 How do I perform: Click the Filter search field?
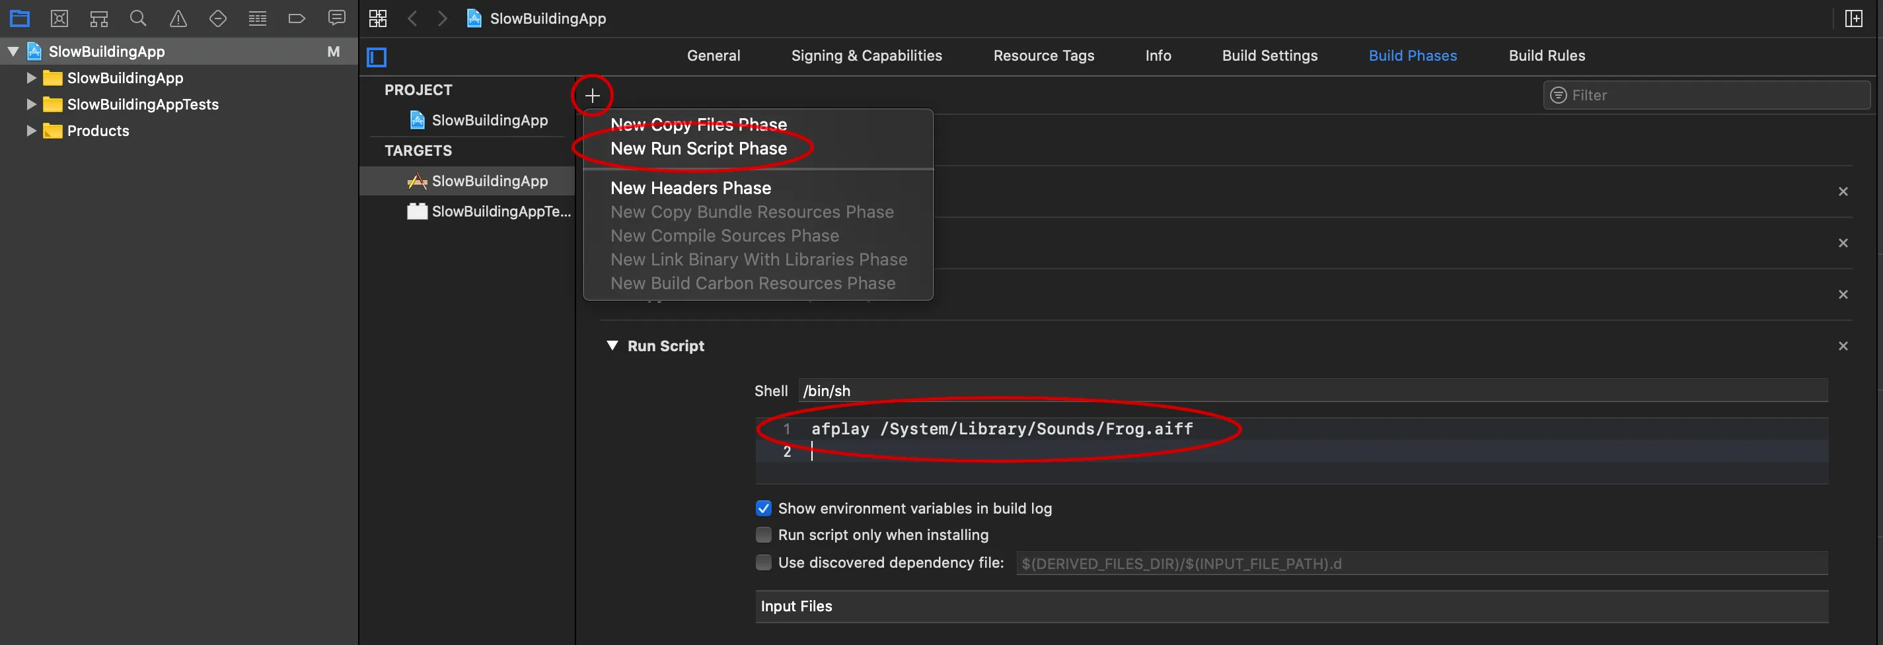click(1706, 95)
